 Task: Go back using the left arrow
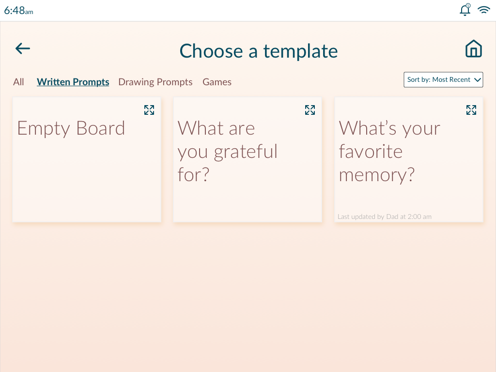(x=23, y=48)
